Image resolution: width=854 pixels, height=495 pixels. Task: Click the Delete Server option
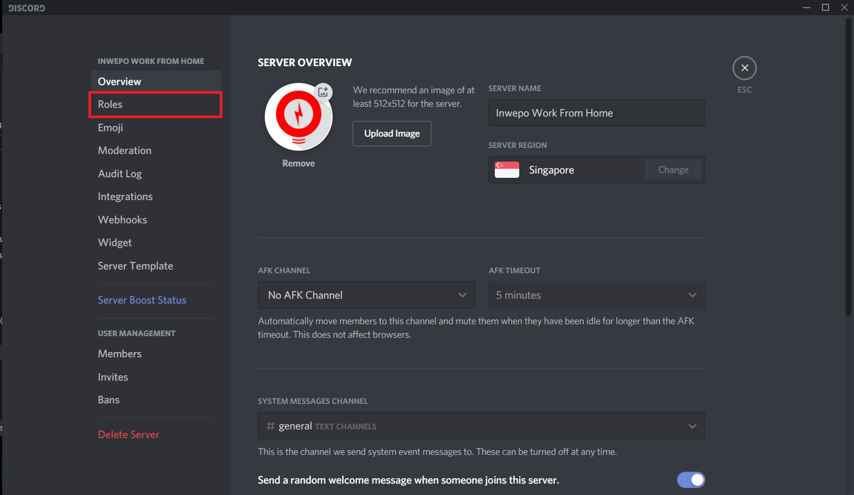tap(129, 435)
